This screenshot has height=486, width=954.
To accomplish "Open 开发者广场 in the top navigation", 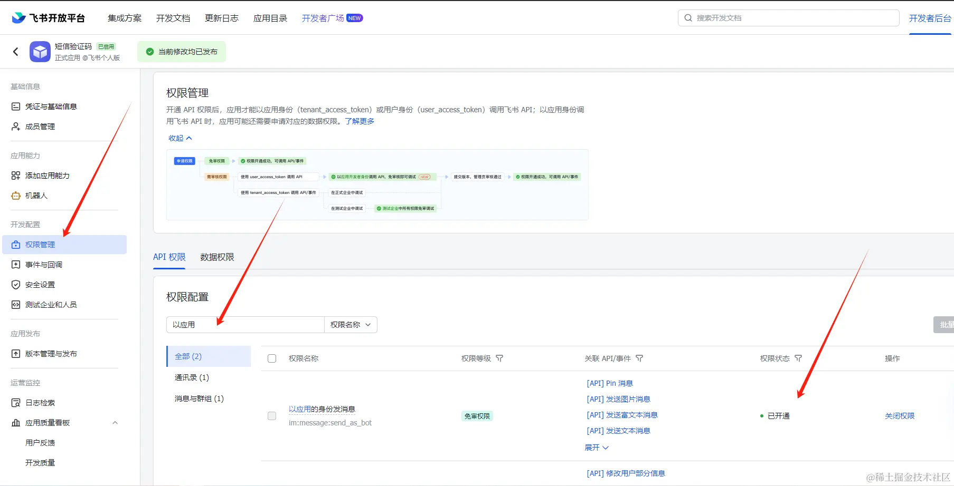I will pyautogui.click(x=323, y=18).
